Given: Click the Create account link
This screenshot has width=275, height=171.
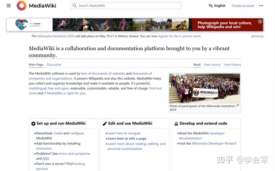Looking at the screenshot, I should 243,6.
